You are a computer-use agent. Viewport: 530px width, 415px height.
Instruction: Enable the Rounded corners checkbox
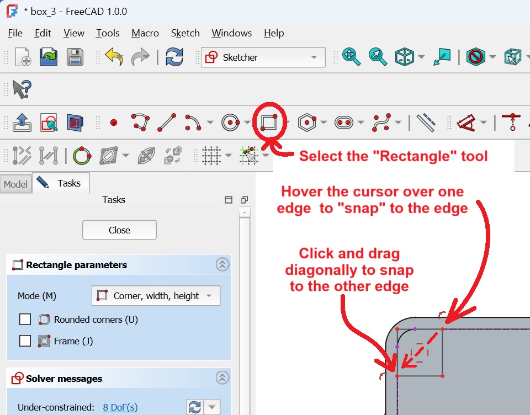point(25,320)
